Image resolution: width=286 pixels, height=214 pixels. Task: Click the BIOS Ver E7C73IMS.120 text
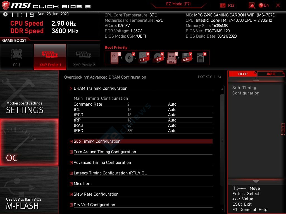coord(208,31)
